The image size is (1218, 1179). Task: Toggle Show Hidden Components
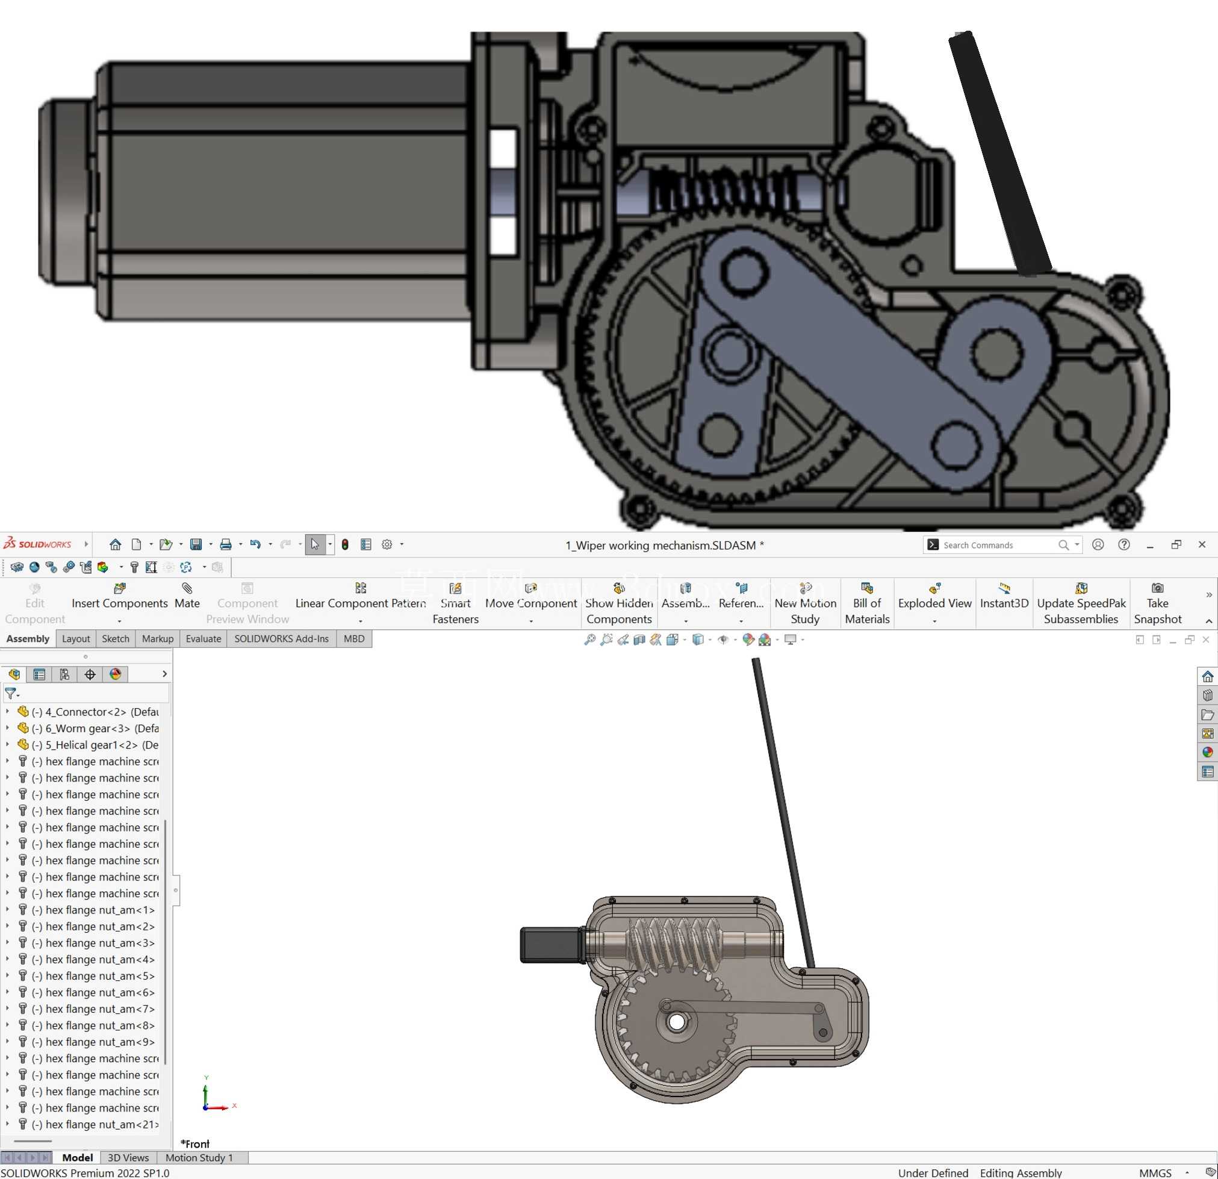click(x=619, y=603)
